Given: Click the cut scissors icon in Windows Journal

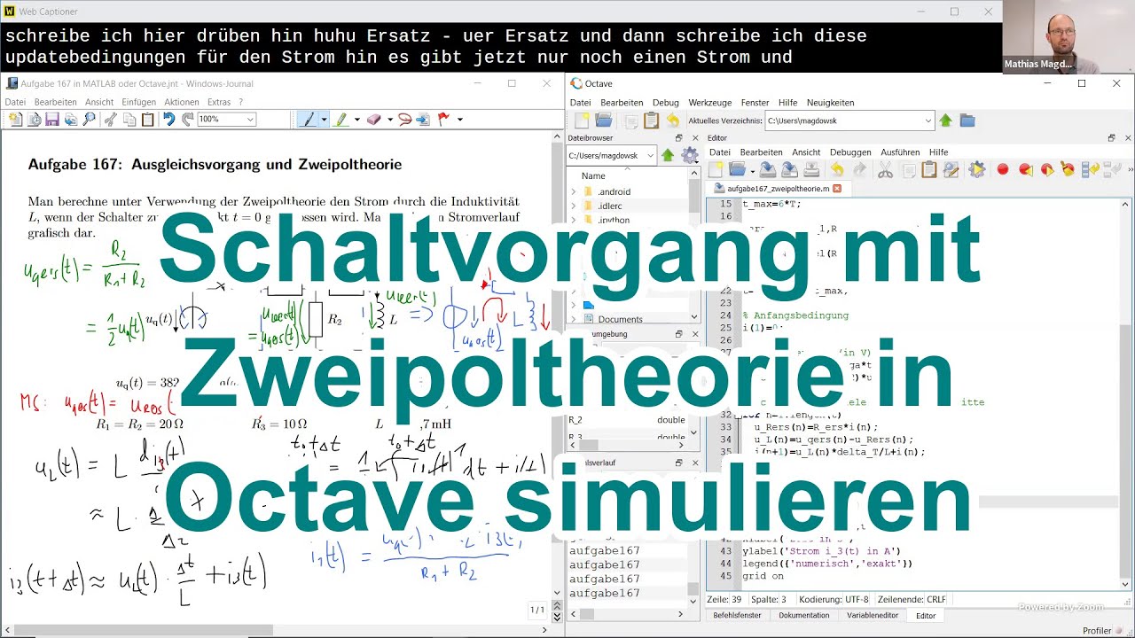Looking at the screenshot, I should click(x=111, y=120).
